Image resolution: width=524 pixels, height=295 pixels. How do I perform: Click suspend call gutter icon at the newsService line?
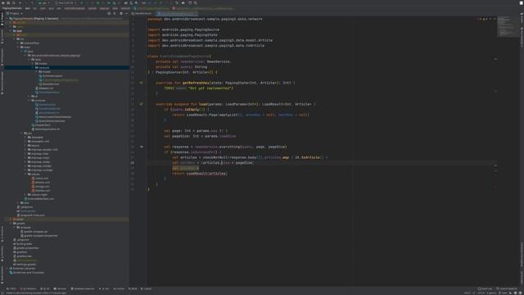point(142,147)
